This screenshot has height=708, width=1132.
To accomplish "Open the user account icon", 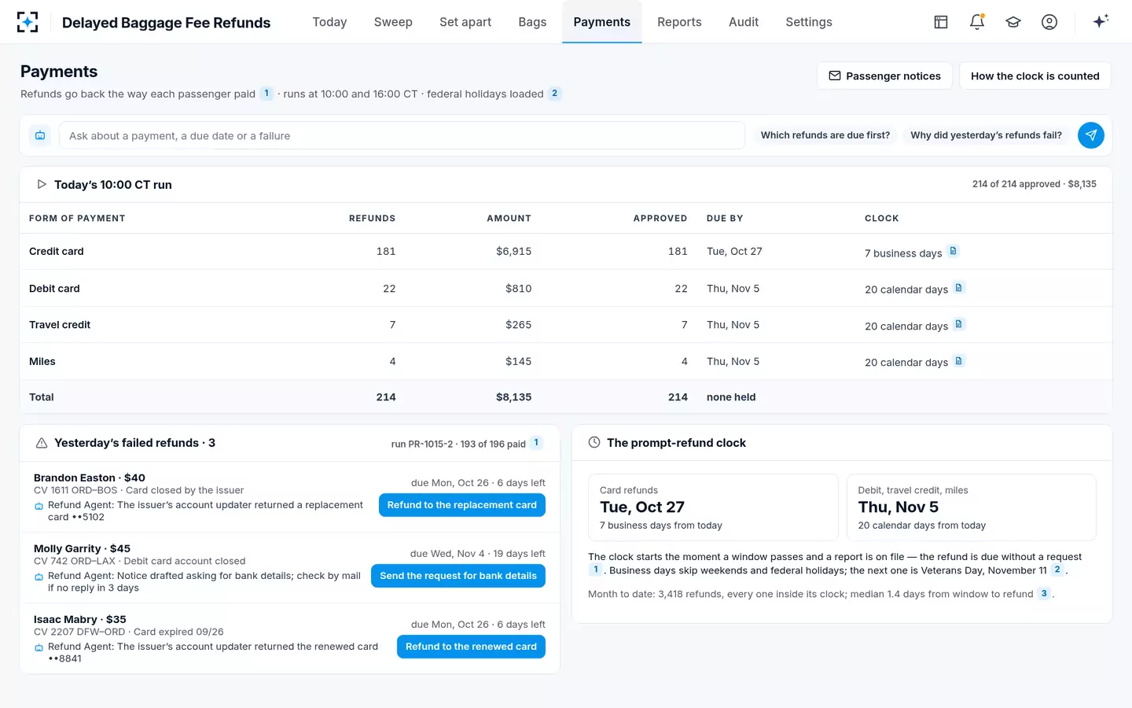I will pyautogui.click(x=1049, y=22).
